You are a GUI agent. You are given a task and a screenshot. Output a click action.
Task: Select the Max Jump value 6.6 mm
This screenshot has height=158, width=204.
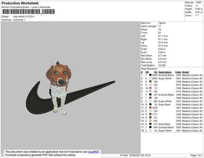162,62
